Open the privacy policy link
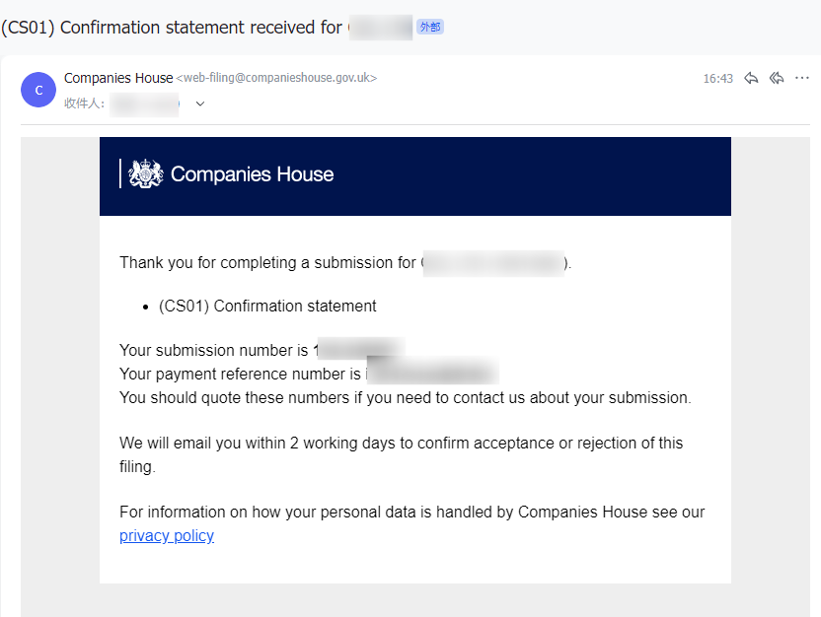The width and height of the screenshot is (821, 617). [167, 536]
